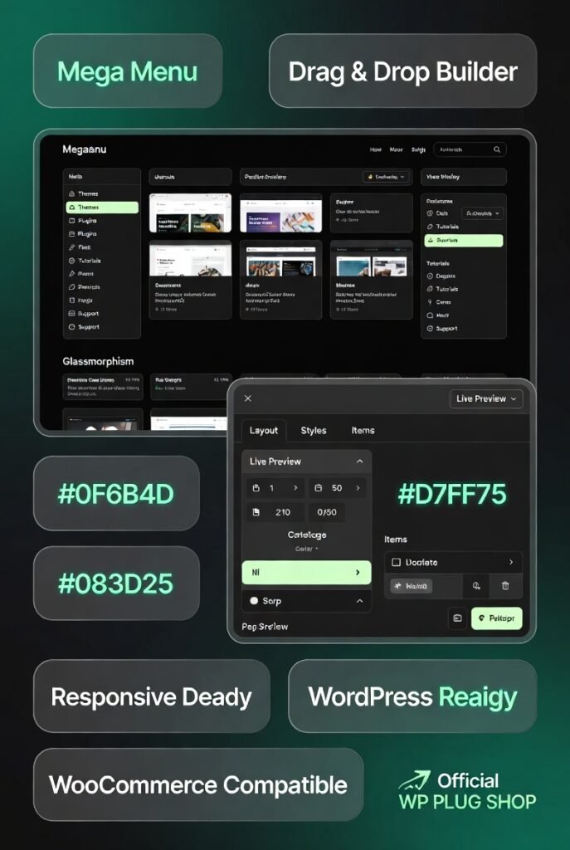Screen dimensions: 570x850
Task: Click the green pin button at the builder panel bottom
Action: (497, 618)
